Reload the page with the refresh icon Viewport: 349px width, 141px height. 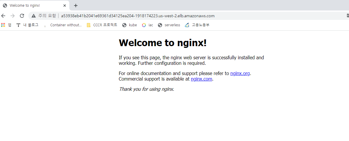pos(22,16)
